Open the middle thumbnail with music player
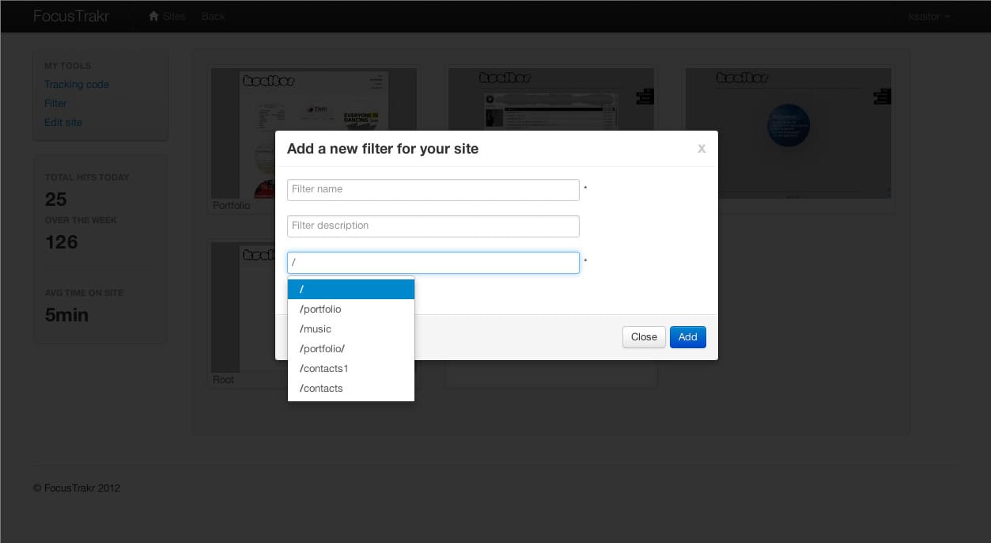The width and height of the screenshot is (991, 543). 551,133
